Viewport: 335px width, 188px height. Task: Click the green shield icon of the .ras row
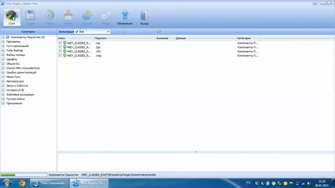coord(65,43)
